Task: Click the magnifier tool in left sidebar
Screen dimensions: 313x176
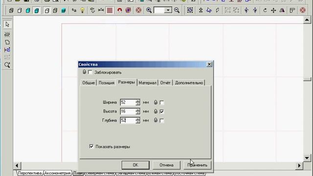Action: (x=7, y=65)
